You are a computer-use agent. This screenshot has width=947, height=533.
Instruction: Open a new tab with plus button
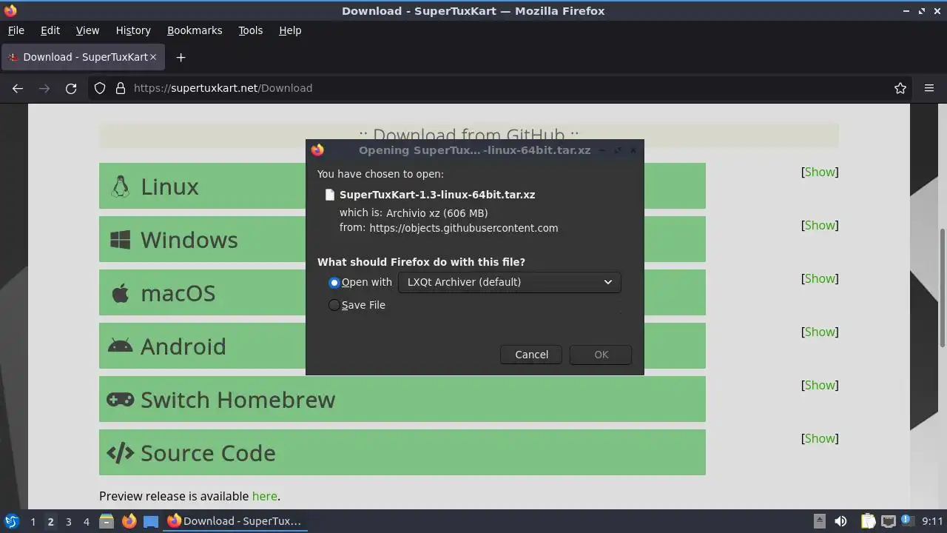181,57
